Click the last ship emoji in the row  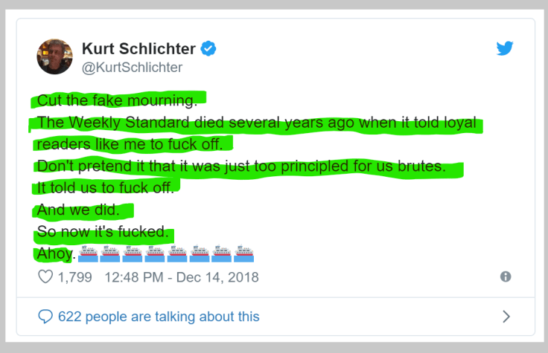point(244,254)
